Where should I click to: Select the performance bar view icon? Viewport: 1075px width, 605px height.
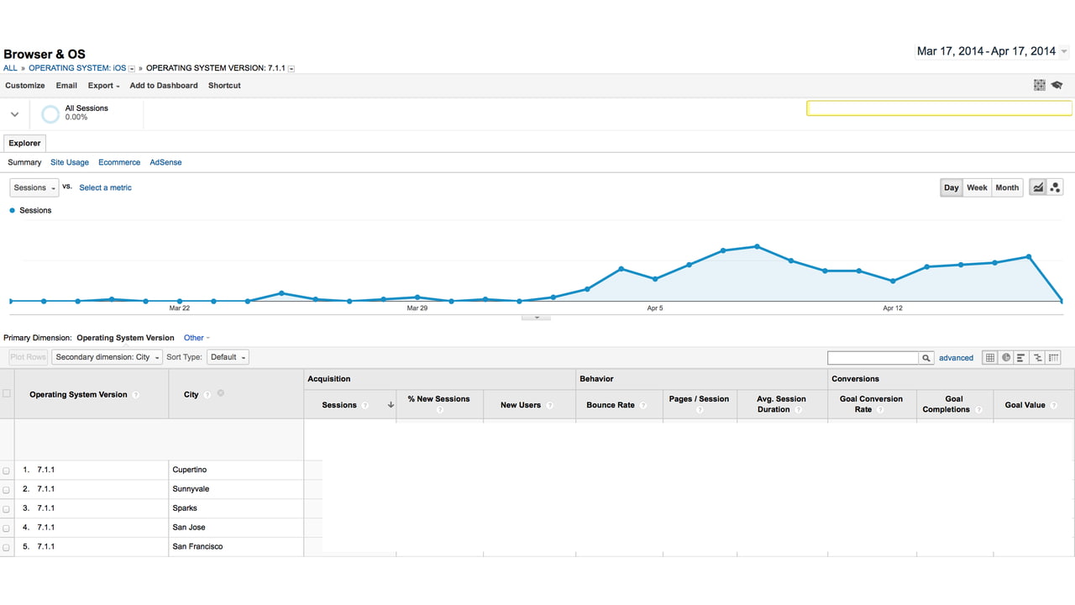[1021, 357]
